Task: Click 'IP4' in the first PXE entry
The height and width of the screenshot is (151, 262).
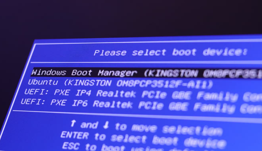Action: pos(84,93)
